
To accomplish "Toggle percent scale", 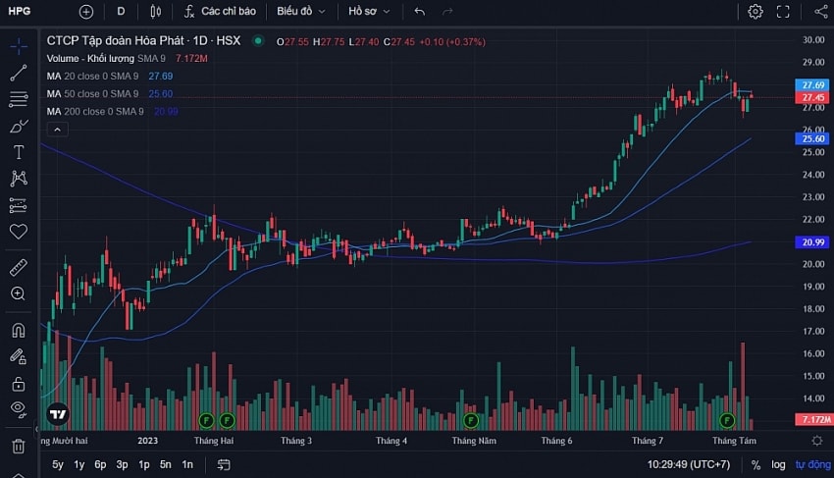I will (x=756, y=464).
